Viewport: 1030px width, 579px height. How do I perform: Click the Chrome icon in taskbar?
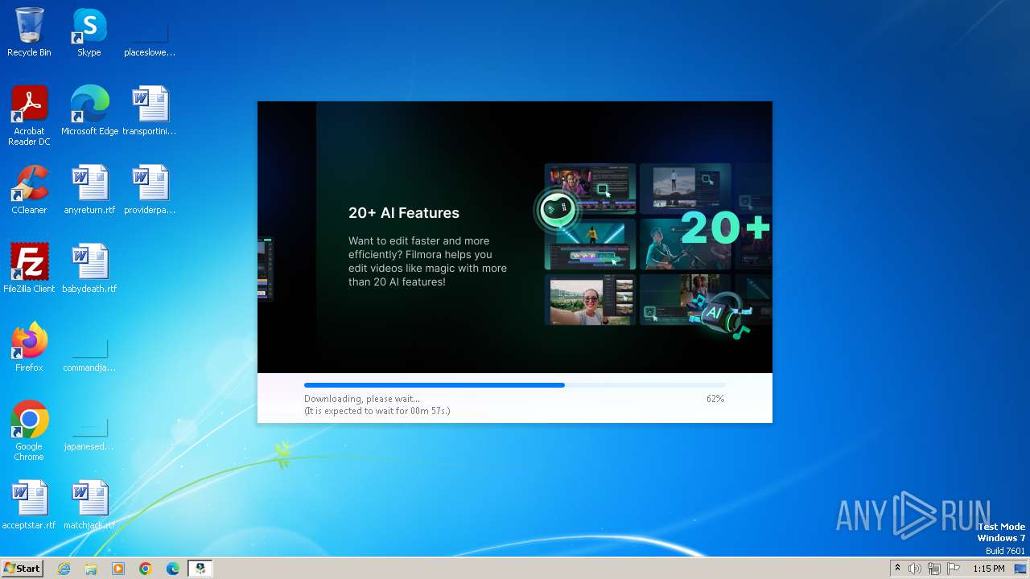pos(146,569)
